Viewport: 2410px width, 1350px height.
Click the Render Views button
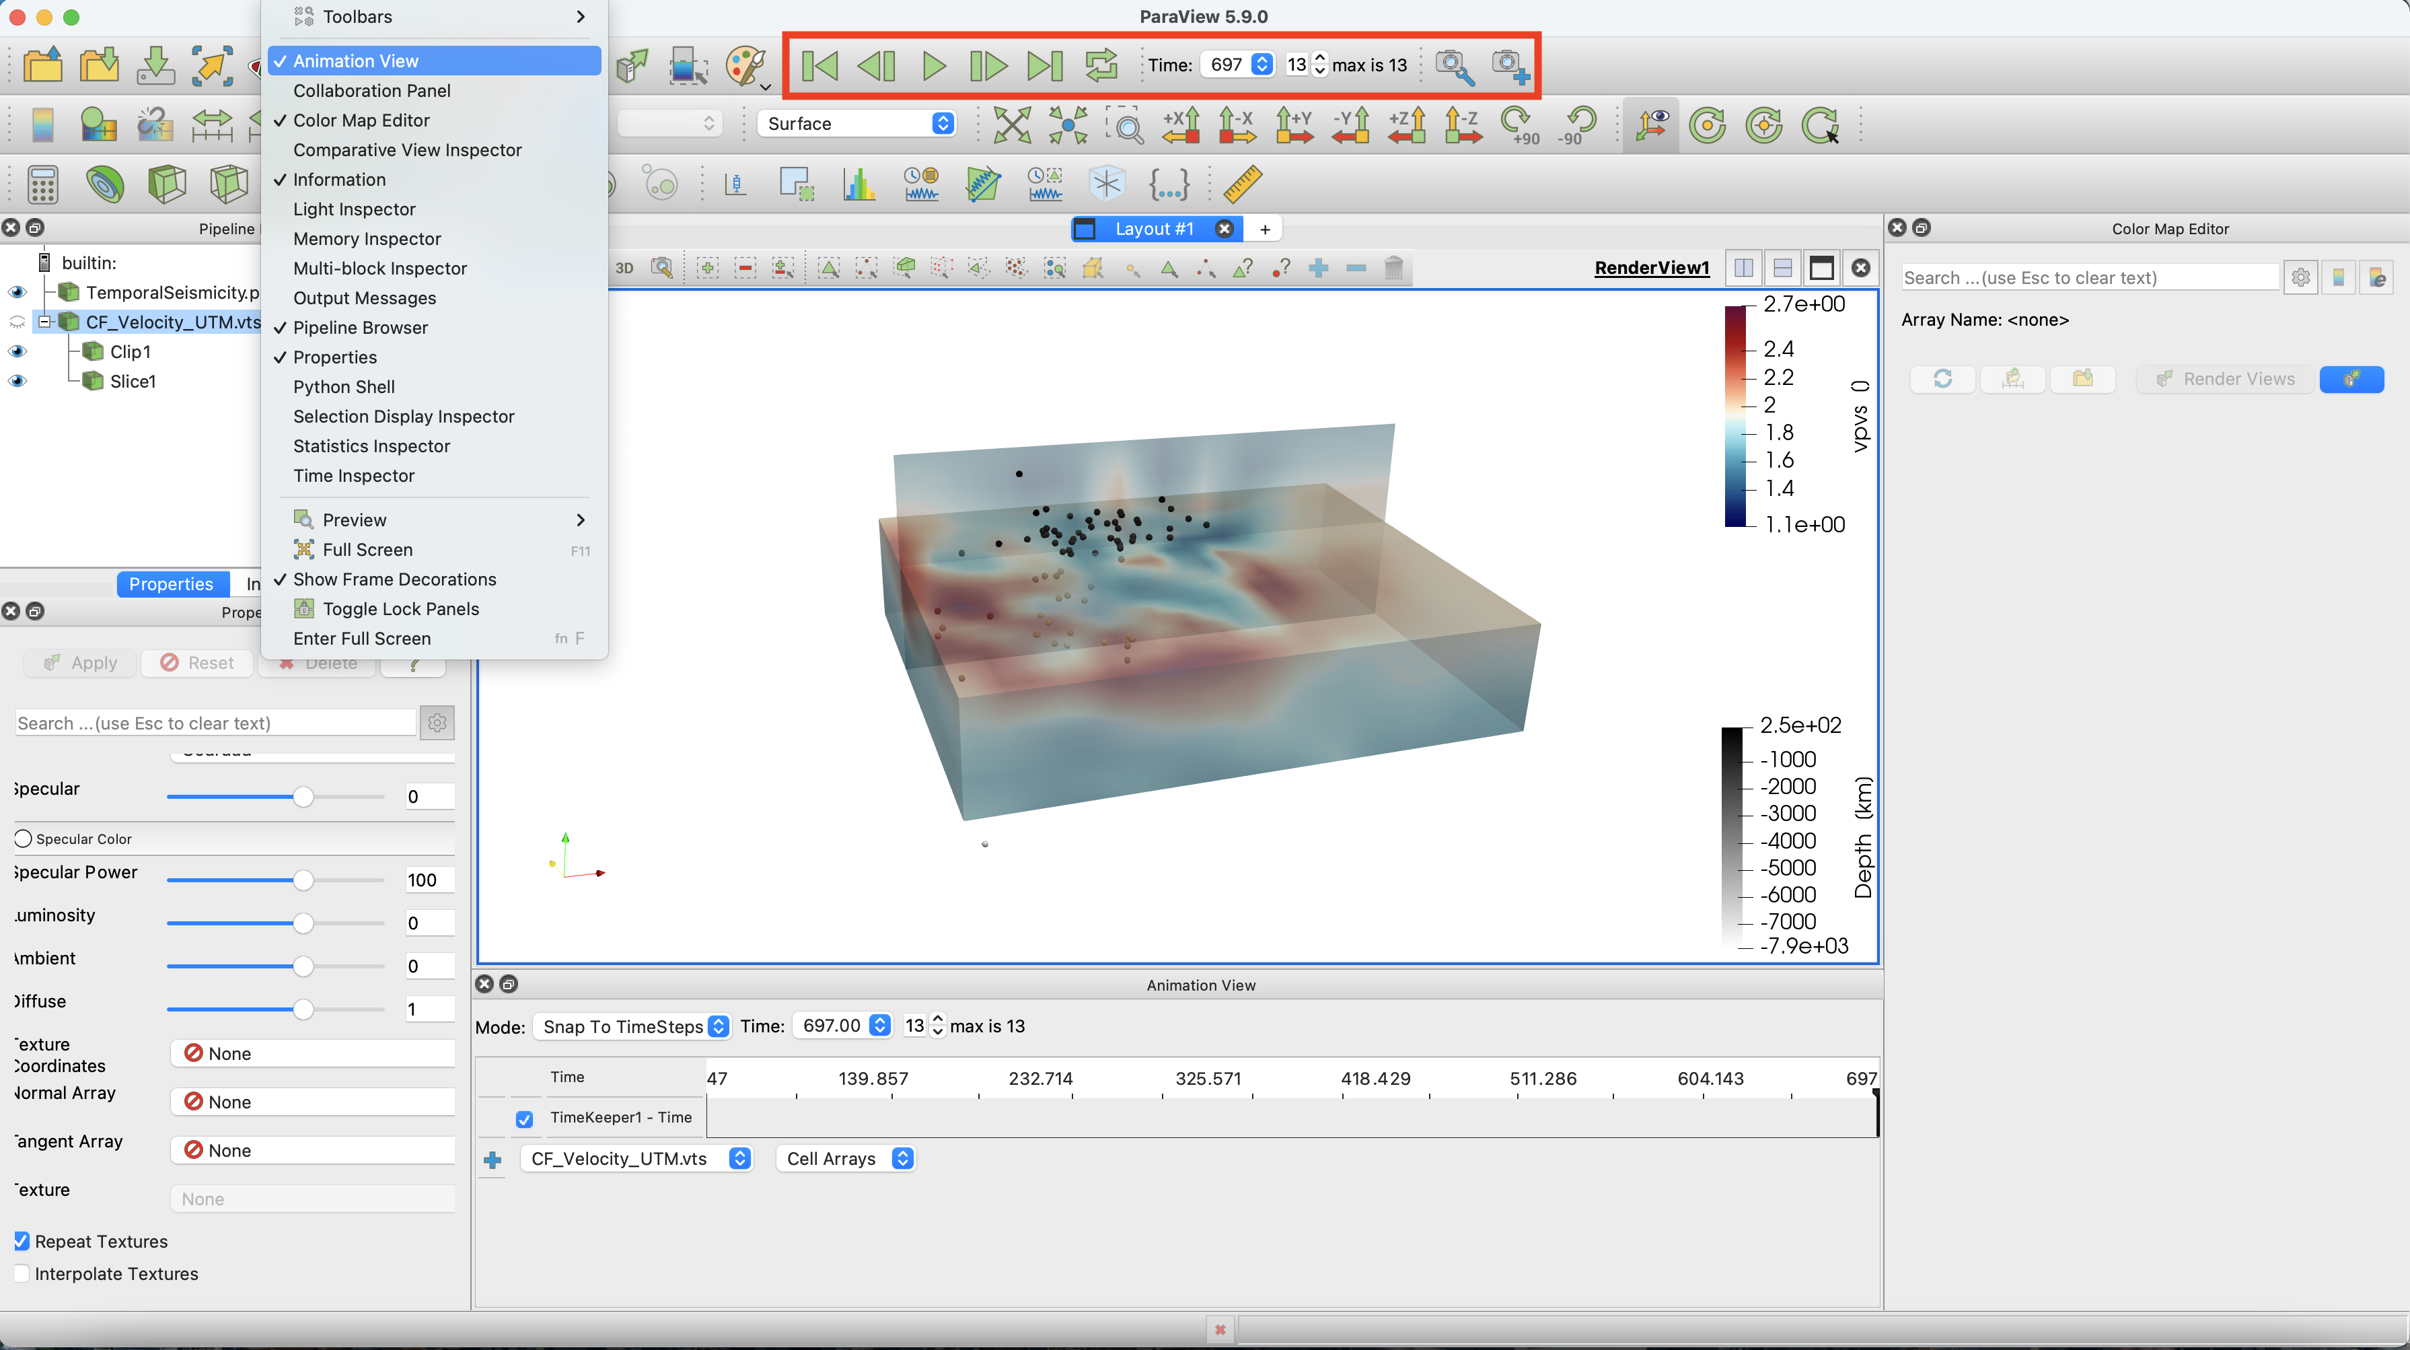(x=2226, y=379)
